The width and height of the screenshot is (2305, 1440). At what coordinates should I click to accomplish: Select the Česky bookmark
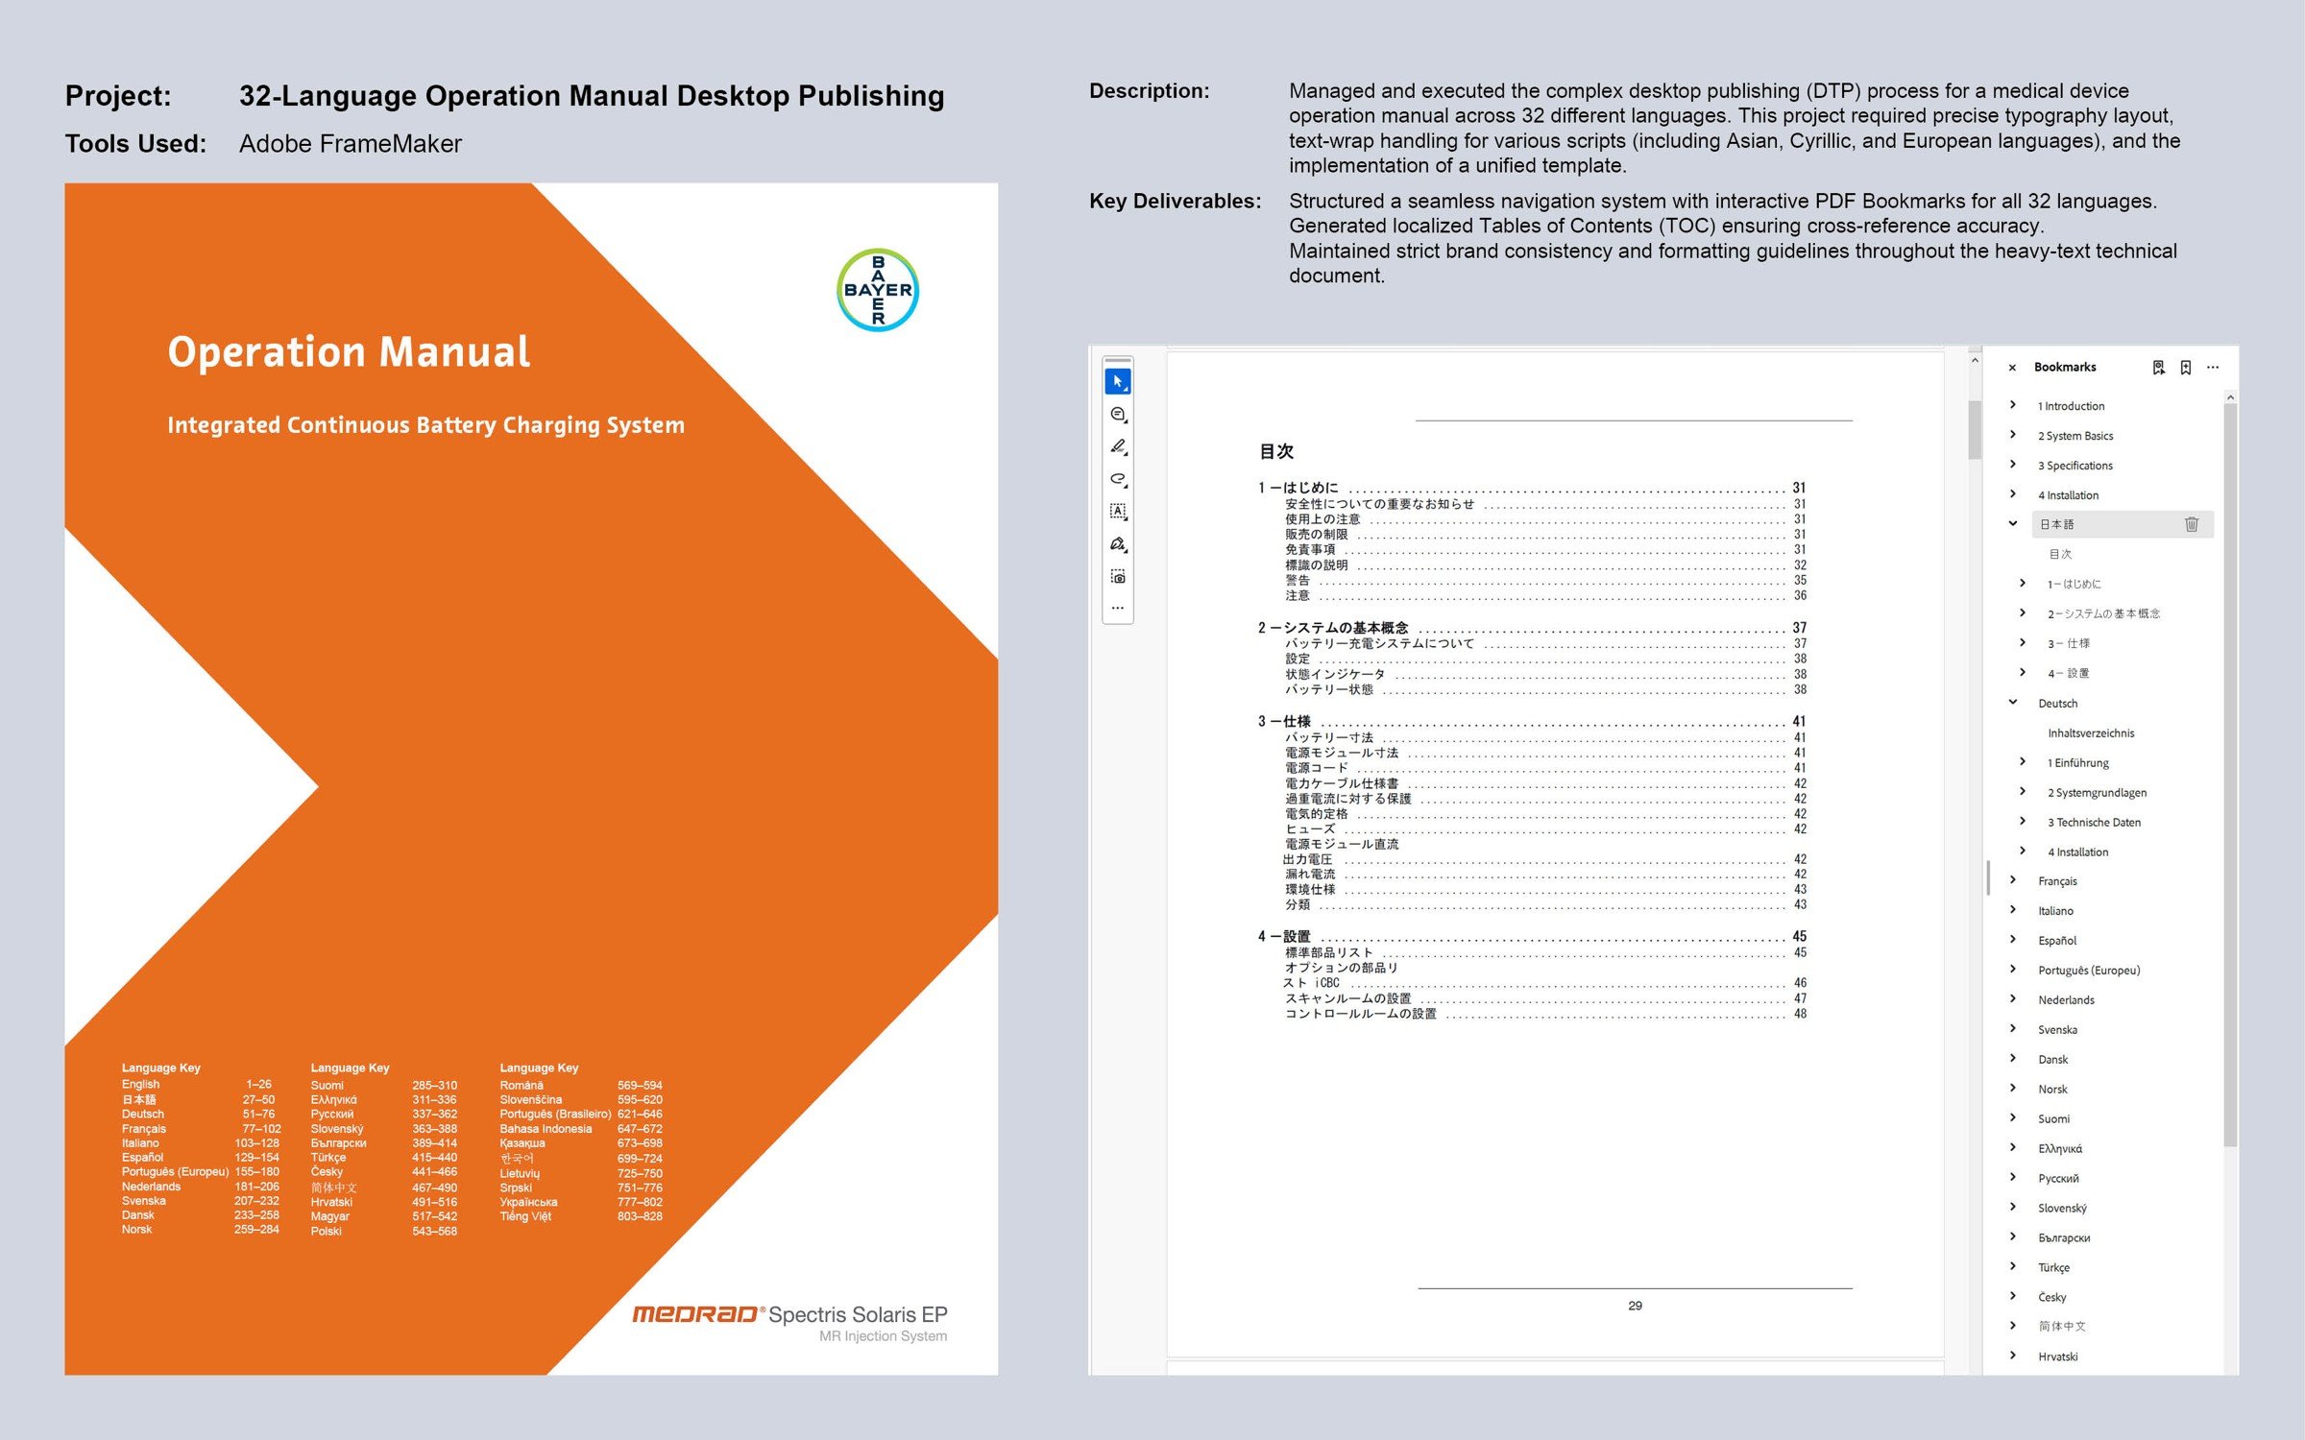tap(2051, 1297)
